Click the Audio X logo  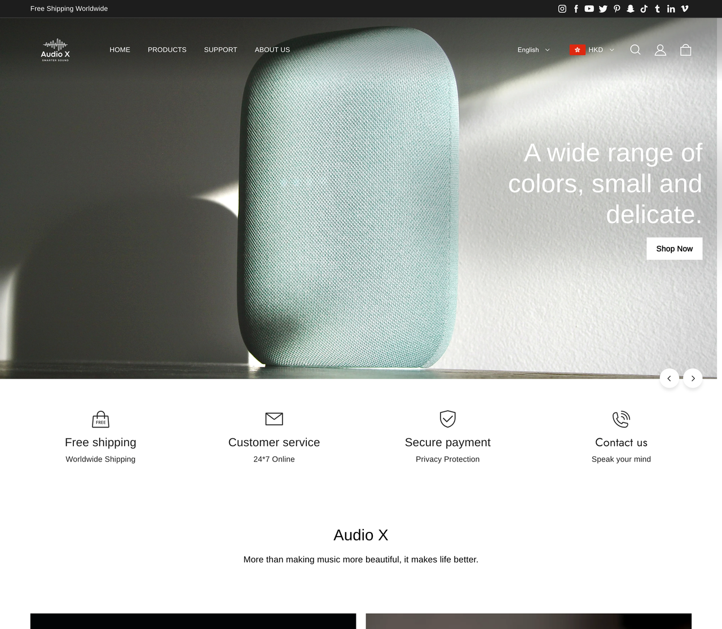tap(55, 50)
